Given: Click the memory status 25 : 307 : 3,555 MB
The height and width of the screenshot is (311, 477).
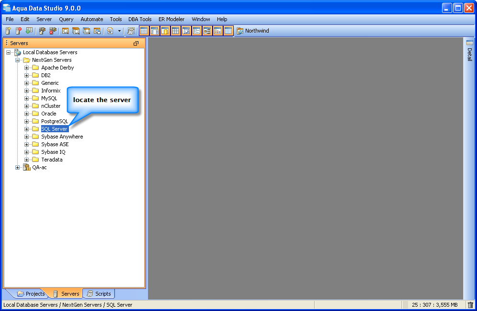Looking at the screenshot, I should (x=435, y=305).
